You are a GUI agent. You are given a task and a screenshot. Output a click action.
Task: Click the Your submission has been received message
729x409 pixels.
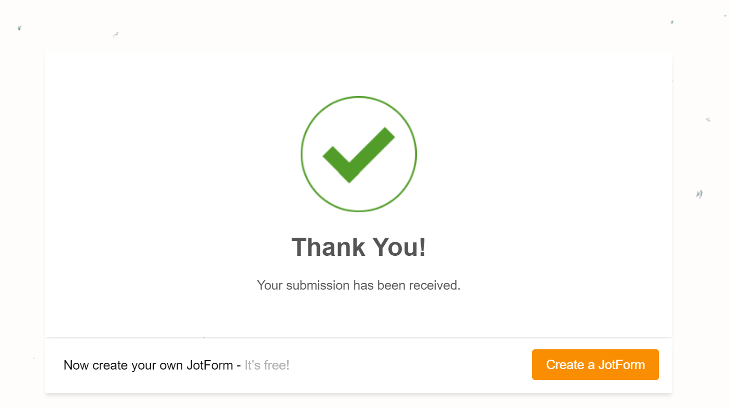point(358,285)
